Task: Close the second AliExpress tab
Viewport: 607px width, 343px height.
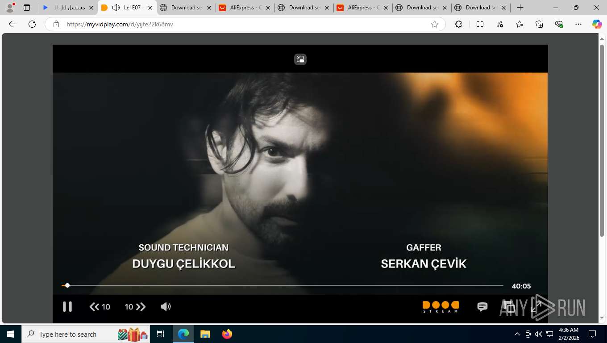Action: pos(386,8)
